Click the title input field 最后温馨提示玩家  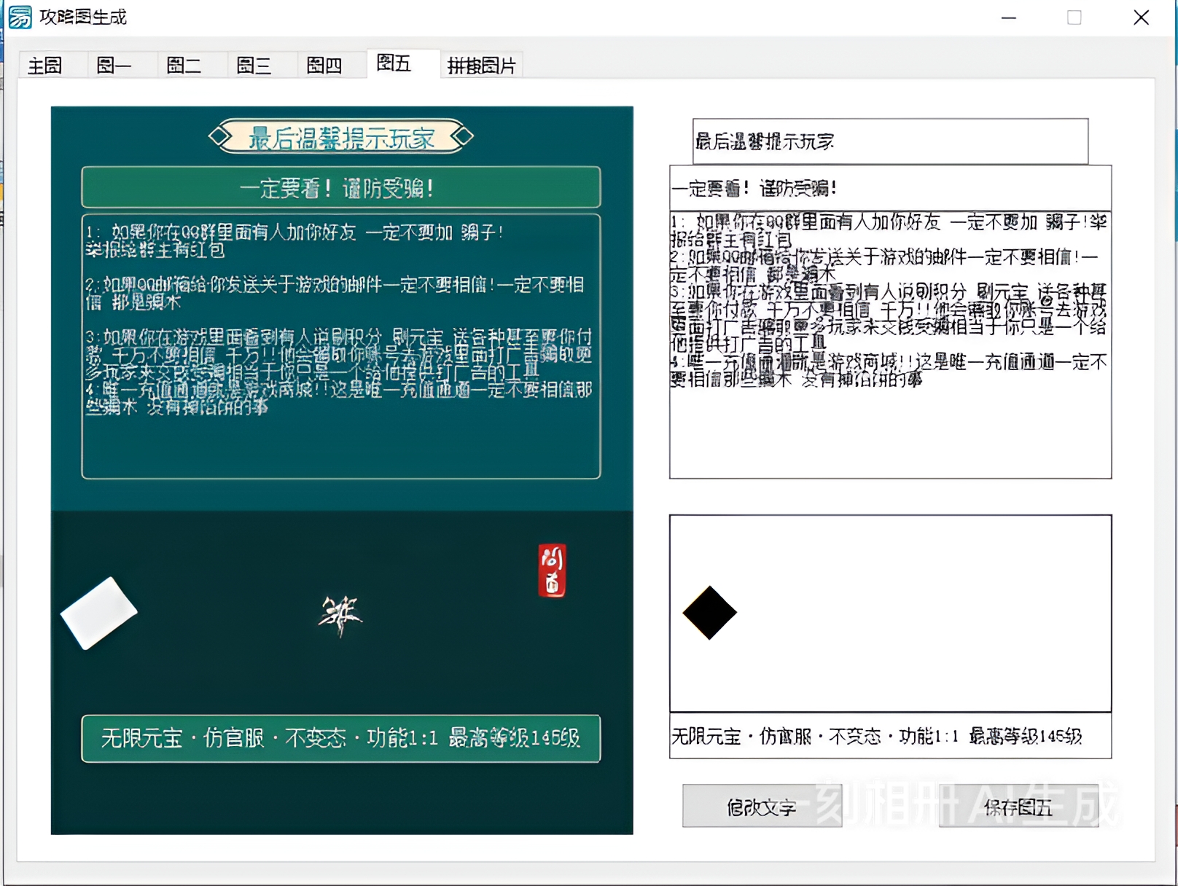coord(889,141)
